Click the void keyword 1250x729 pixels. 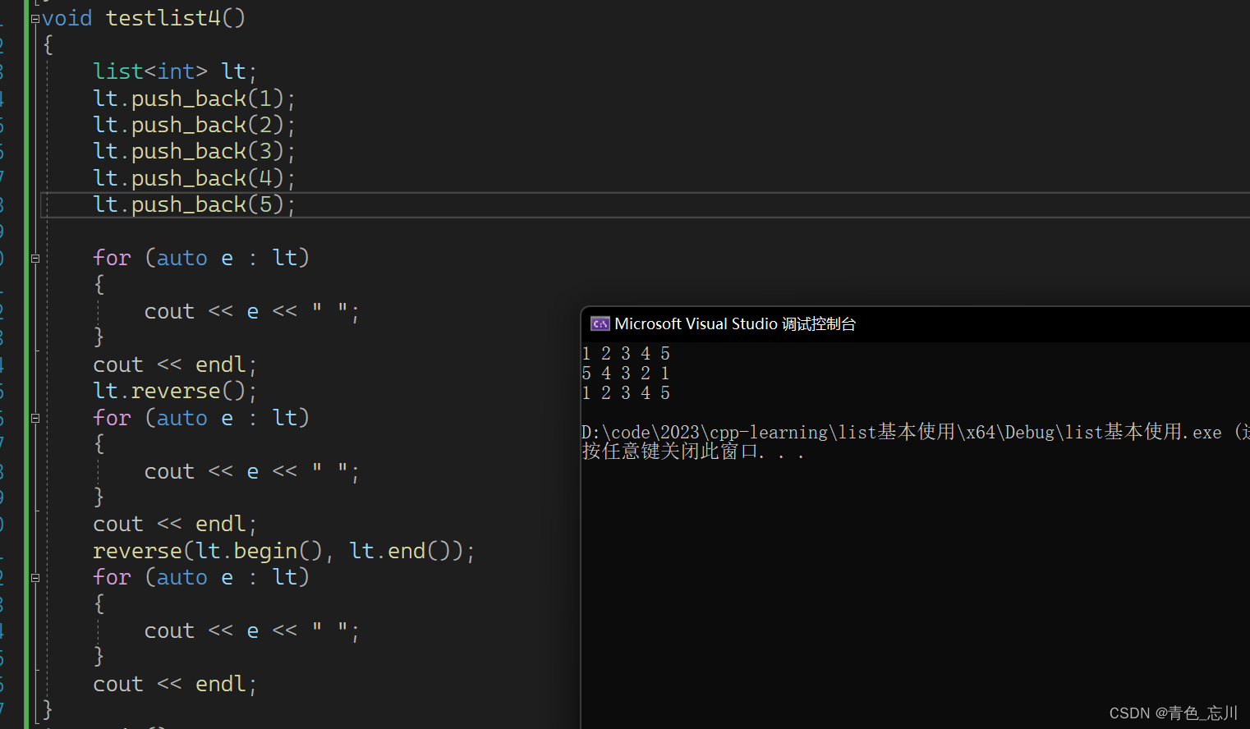pos(67,18)
